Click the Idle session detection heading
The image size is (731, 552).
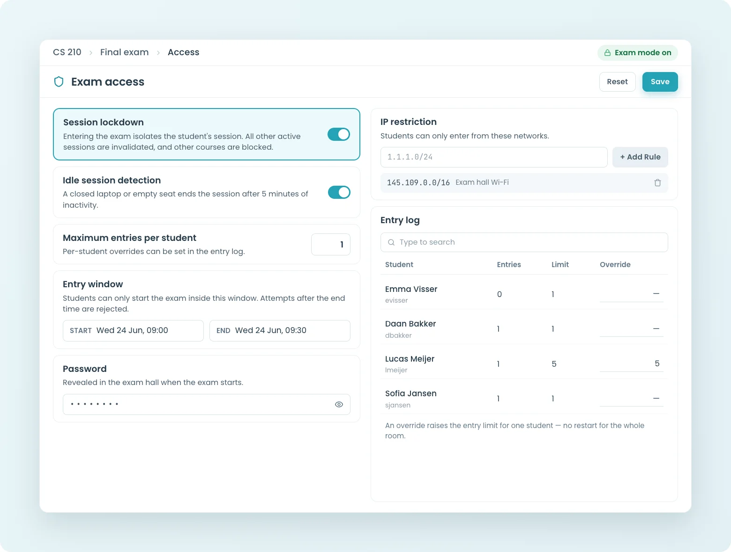[112, 181]
